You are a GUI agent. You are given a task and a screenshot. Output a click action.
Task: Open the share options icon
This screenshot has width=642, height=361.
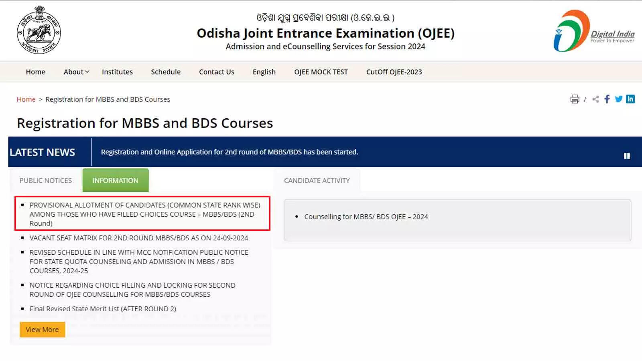[x=595, y=99]
